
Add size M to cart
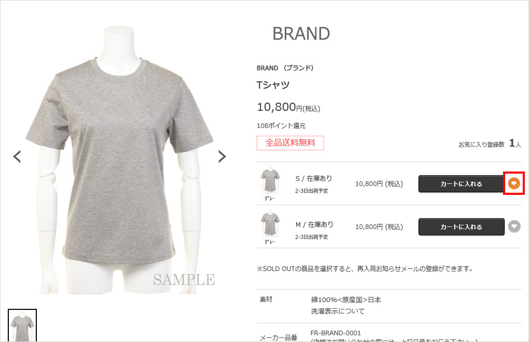(461, 227)
